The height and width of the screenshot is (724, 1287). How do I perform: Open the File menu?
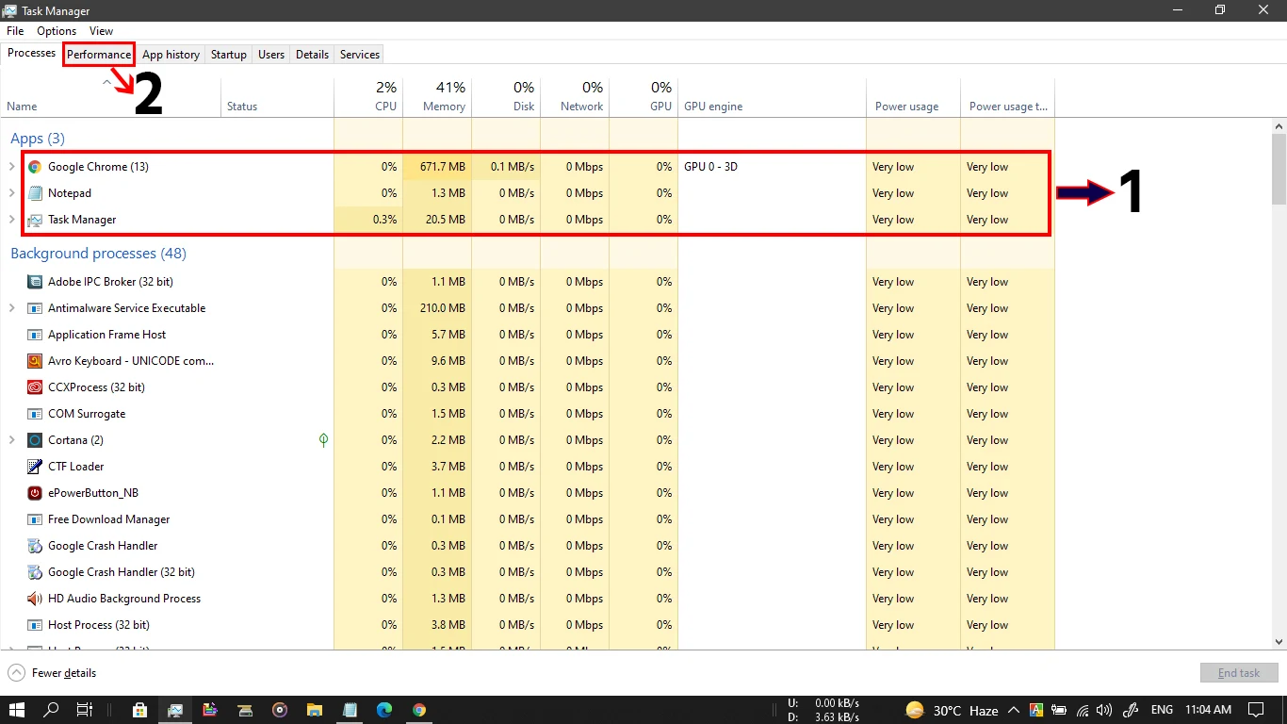[x=15, y=31]
